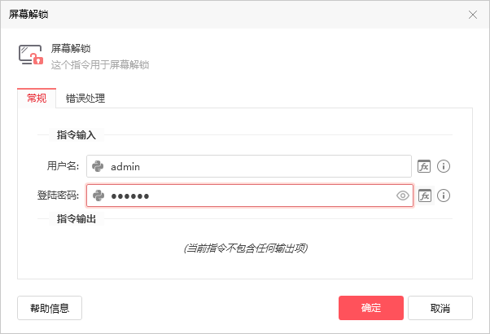Click the fx expression icon beside 登陆密码
The image size is (490, 334).
click(425, 196)
